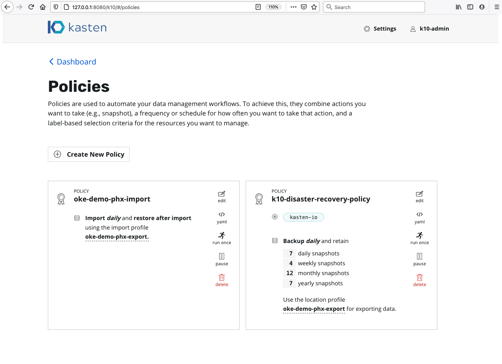Open YAML view of k10-disaster-recovery-policy

pyautogui.click(x=419, y=217)
